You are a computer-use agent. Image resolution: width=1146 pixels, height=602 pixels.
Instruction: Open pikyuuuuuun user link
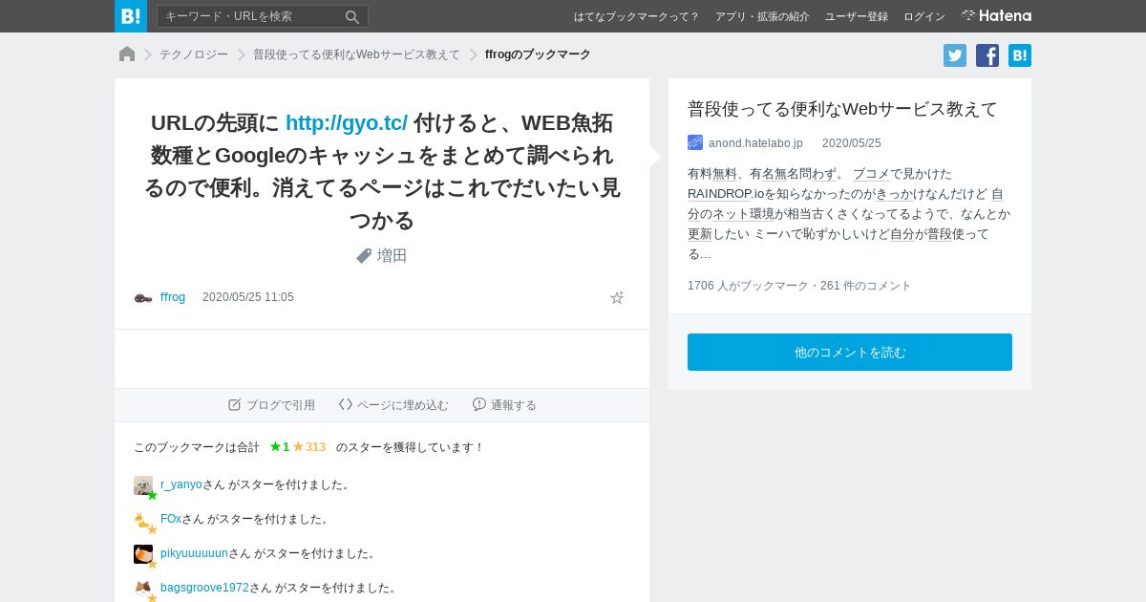pos(195,553)
